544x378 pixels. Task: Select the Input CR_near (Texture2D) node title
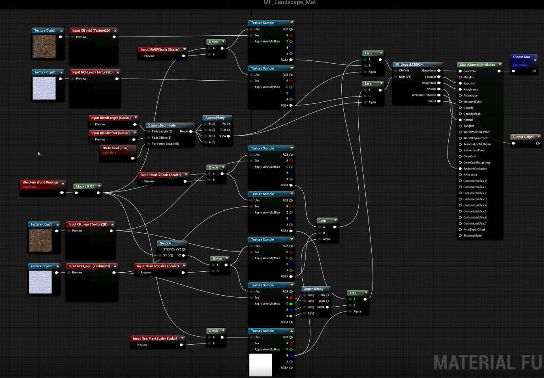click(88, 224)
